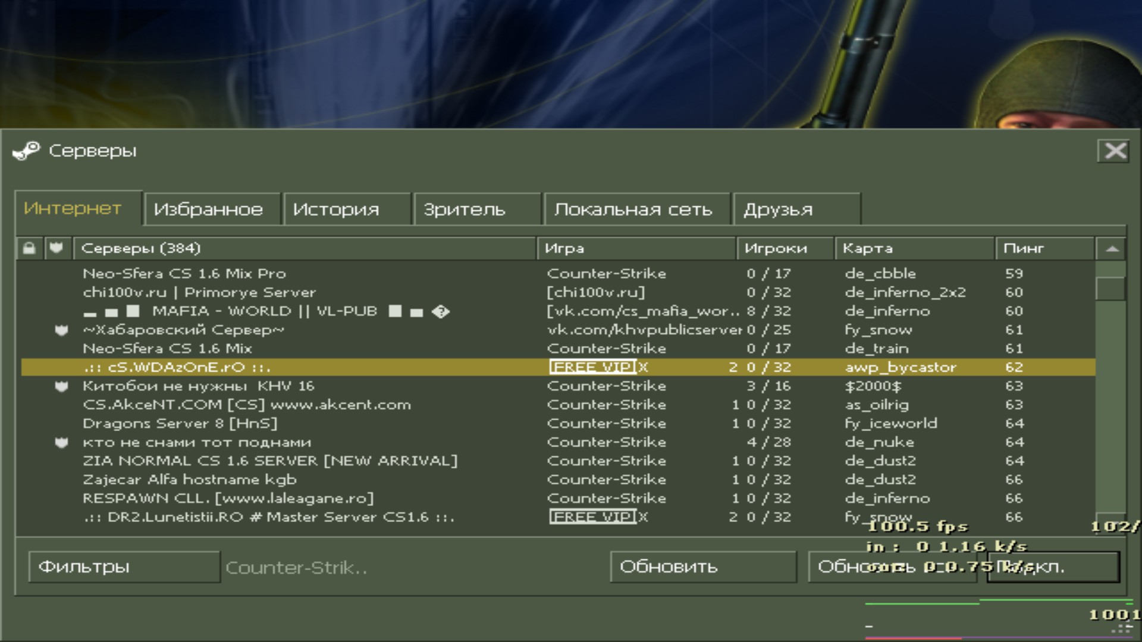Select Китобои не нужны KHV 16 server

coord(558,386)
